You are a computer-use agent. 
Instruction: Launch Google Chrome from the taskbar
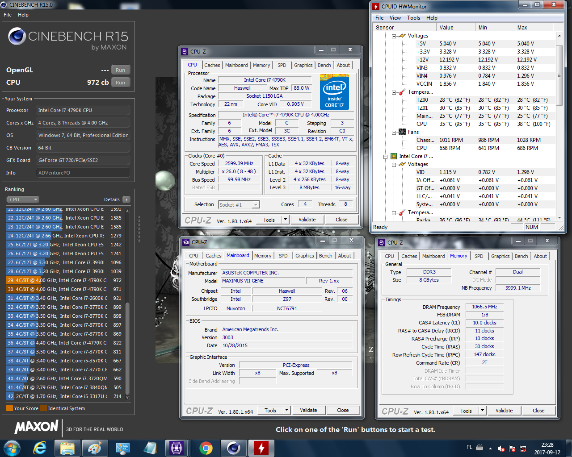pyautogui.click(x=206, y=448)
